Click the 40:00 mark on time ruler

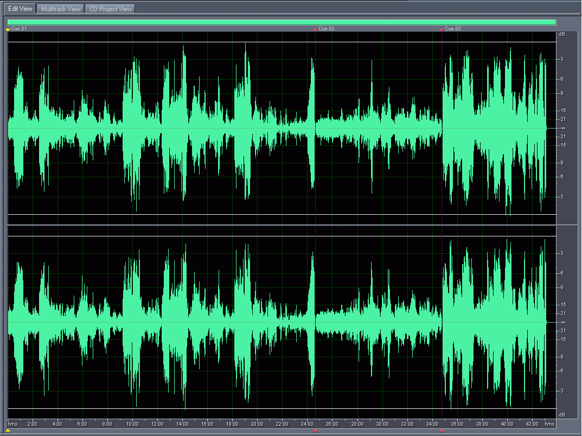point(507,424)
